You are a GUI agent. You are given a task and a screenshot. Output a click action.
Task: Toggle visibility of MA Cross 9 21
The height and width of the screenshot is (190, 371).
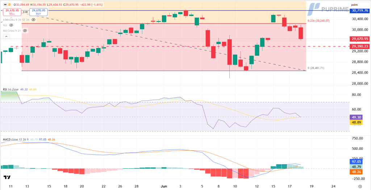(x=25, y=31)
